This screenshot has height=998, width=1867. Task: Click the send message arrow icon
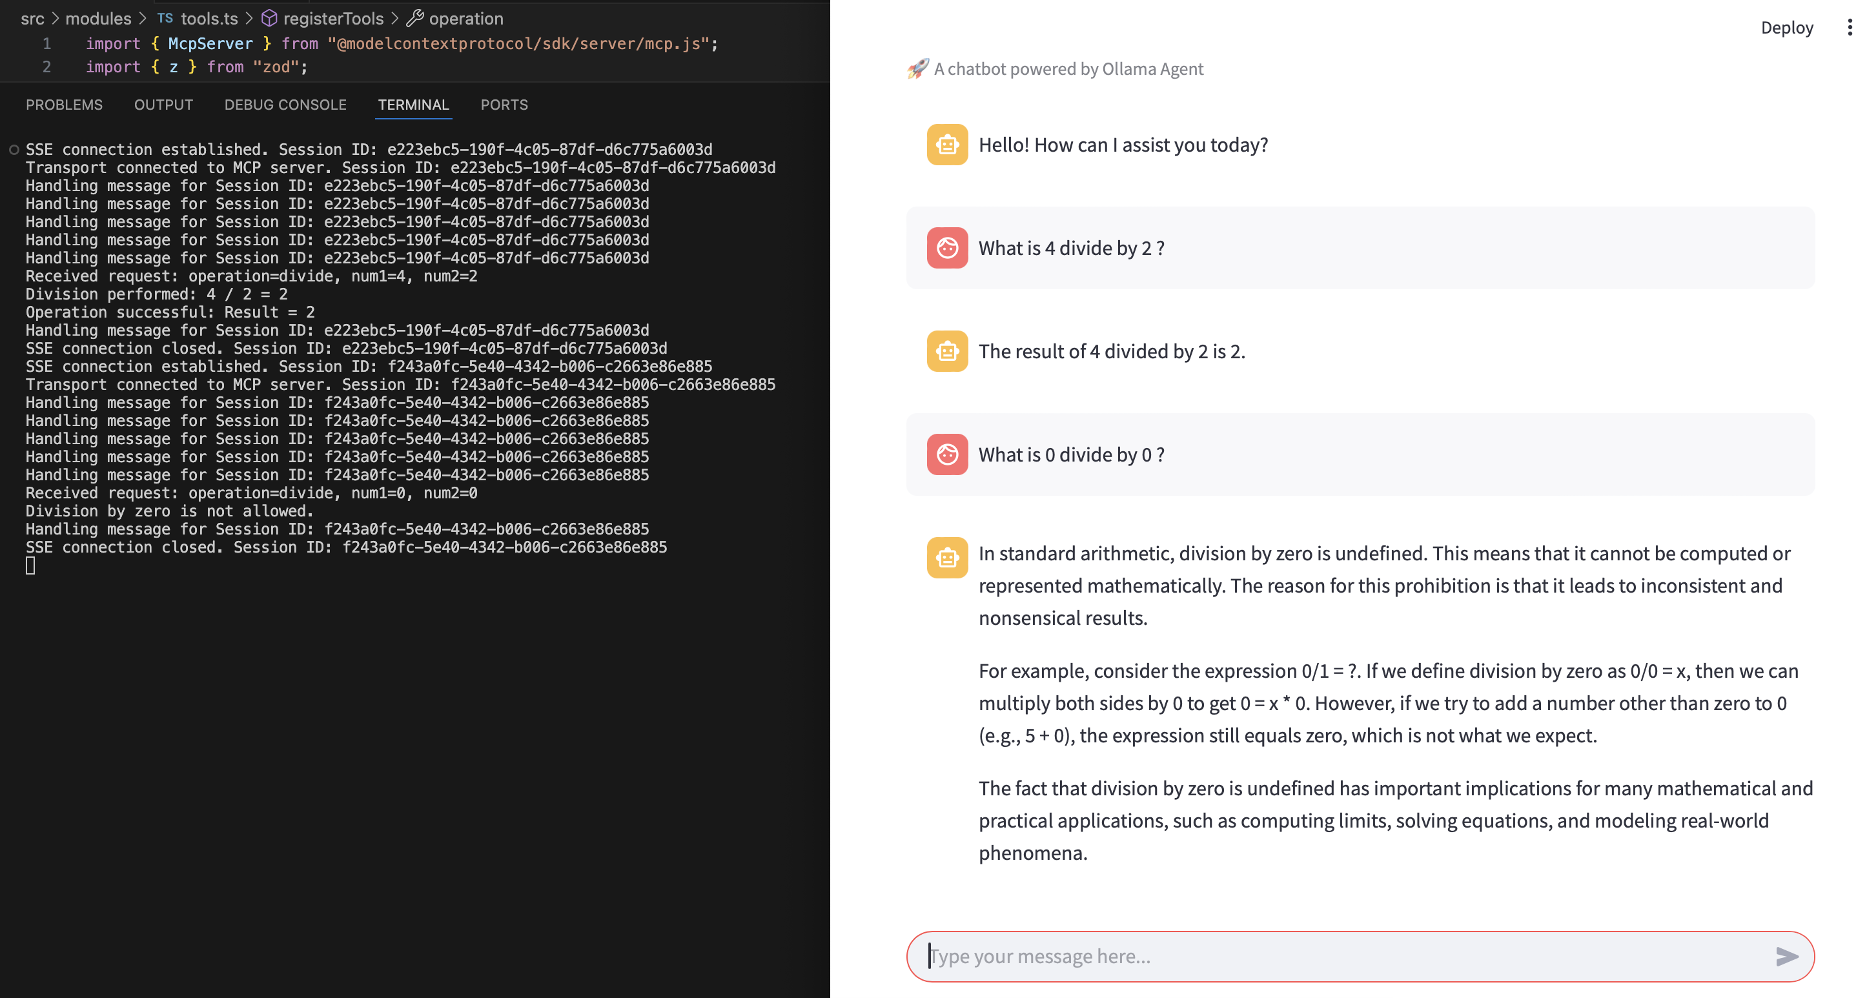point(1786,957)
